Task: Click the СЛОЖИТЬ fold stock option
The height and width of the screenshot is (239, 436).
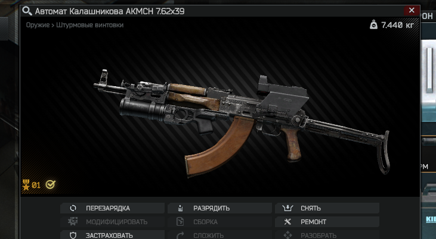Action: 219,235
